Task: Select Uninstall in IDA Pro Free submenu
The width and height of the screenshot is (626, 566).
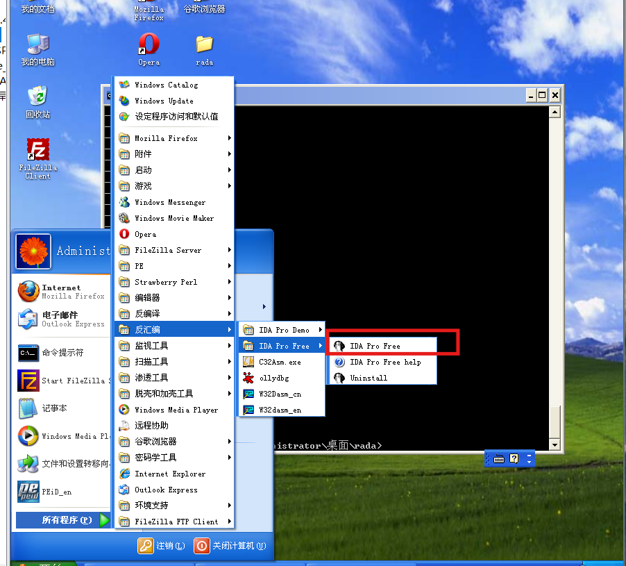Action: [382, 378]
